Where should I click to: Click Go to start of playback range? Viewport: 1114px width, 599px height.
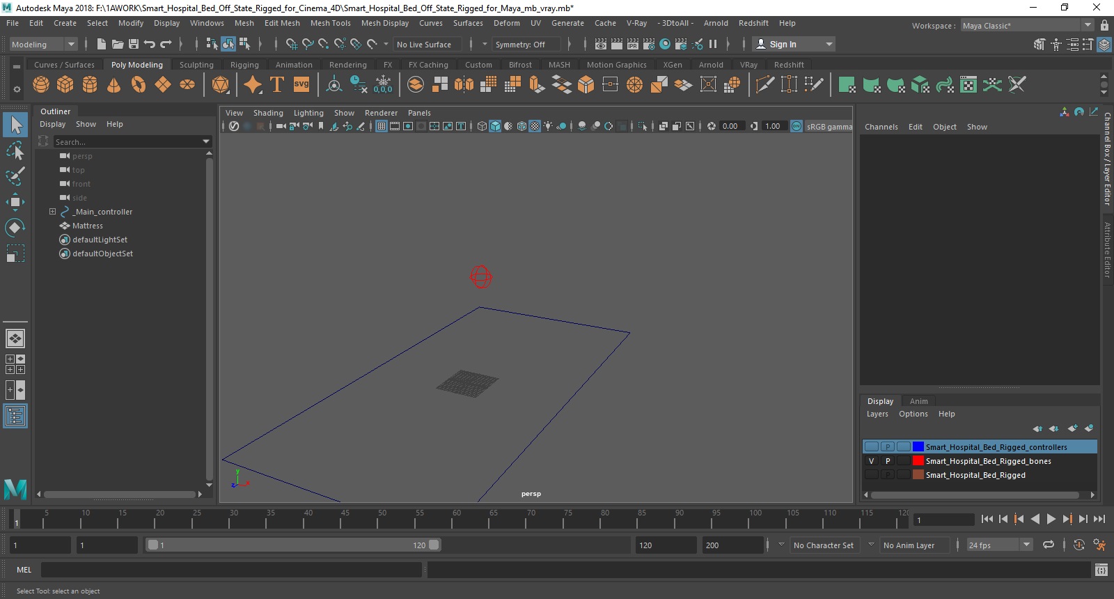(x=987, y=519)
